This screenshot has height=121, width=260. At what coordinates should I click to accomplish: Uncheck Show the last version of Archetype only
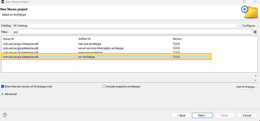[x=3, y=87]
